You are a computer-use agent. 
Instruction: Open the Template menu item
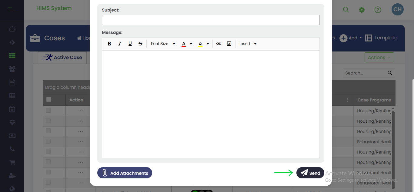point(381,38)
